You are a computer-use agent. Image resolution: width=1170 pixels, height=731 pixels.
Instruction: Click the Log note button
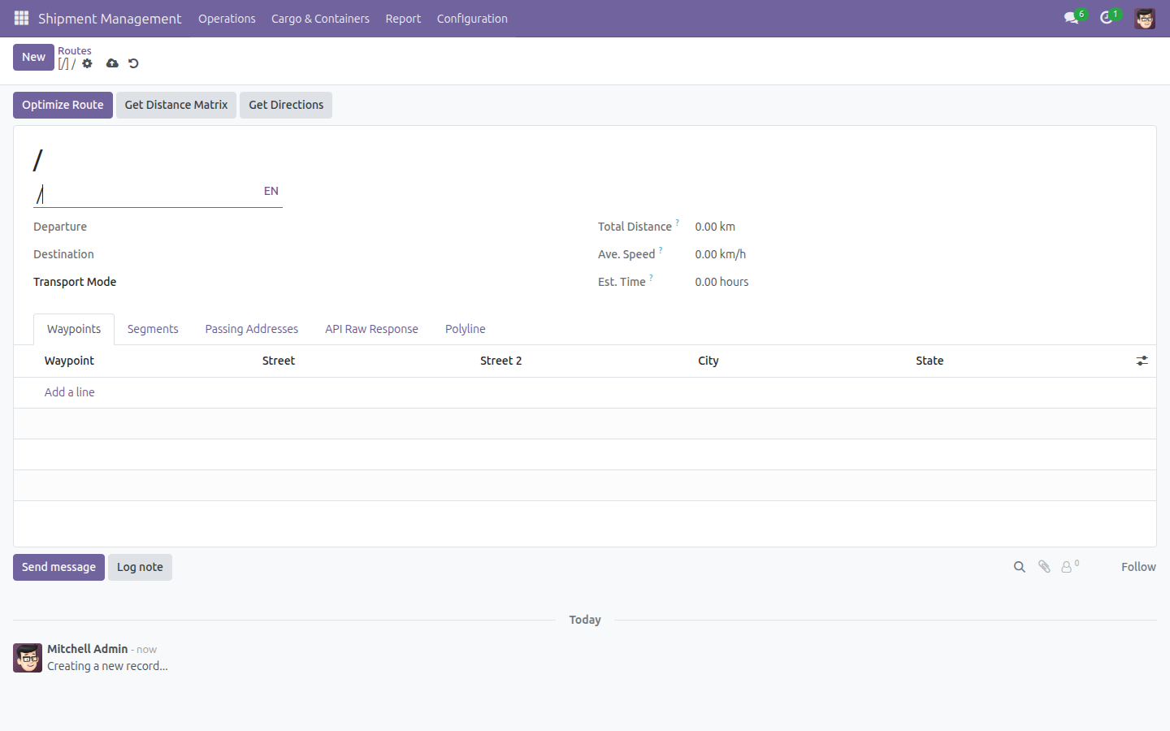(x=140, y=567)
